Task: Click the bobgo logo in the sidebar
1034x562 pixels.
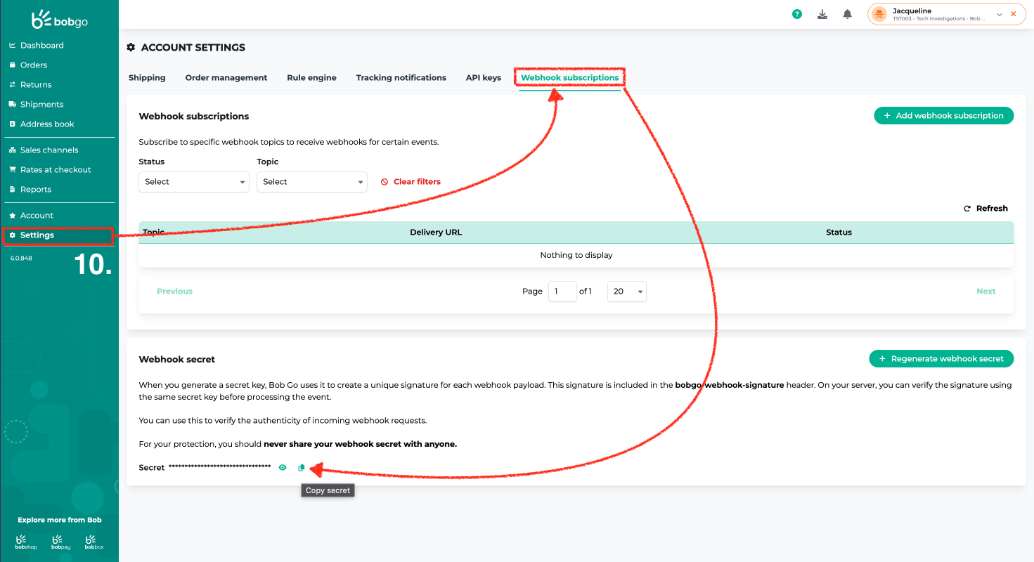Action: tap(60, 20)
